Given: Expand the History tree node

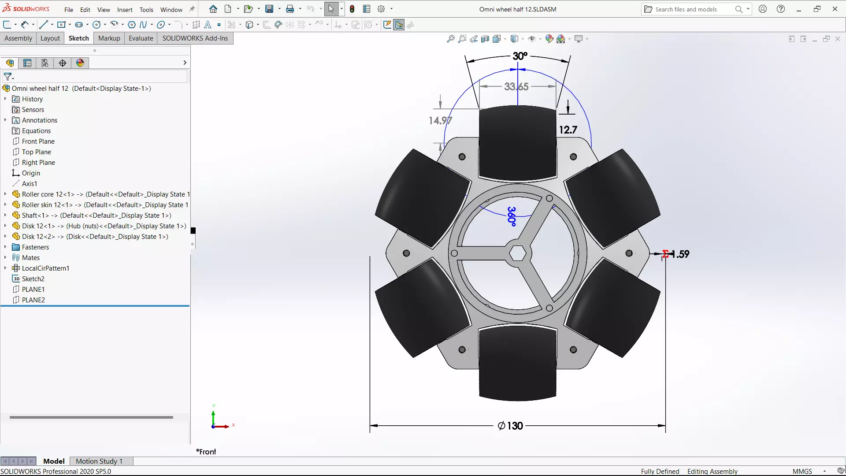Looking at the screenshot, I should 5,99.
